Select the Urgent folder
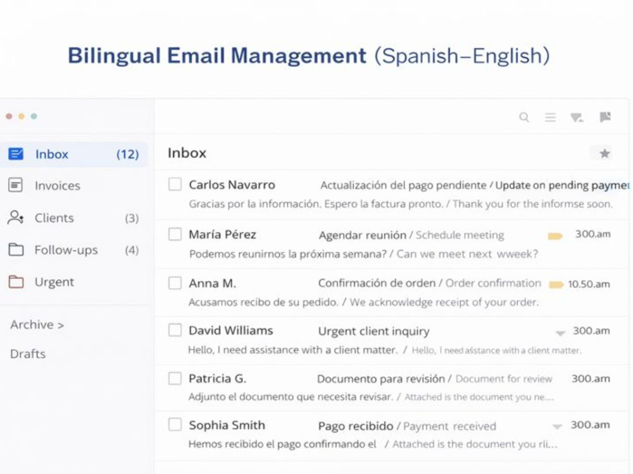 (74, 282)
